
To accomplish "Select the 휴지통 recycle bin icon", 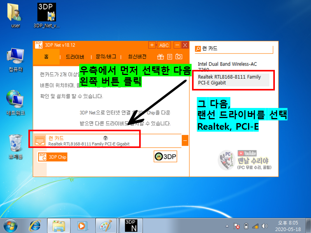I will [16, 147].
